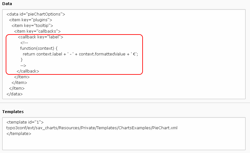The width and height of the screenshot is (250, 153).
Task: Click the Templates section heading
Action: [13, 112]
